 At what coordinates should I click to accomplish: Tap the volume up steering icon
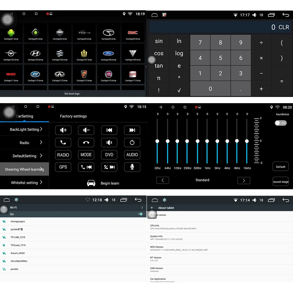coord(63,130)
